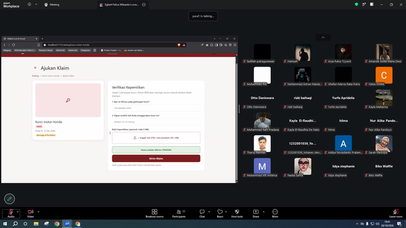Collapse gallery with the up chevron
This screenshot has width=406, height=228.
point(323,37)
